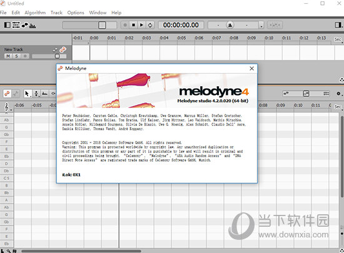Screen dimensions: 344x253
Task: Adjust the master zoom slider handle
Action: [x=102, y=25]
